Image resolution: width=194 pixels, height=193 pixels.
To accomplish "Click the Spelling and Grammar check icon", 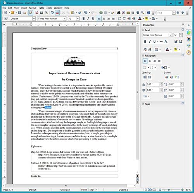I will pos(52,13).
